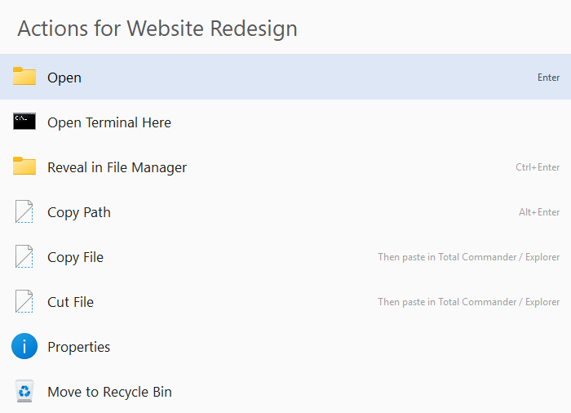Image resolution: width=571 pixels, height=413 pixels.
Task: Click the blue info icon for Properties
Action: tap(24, 346)
